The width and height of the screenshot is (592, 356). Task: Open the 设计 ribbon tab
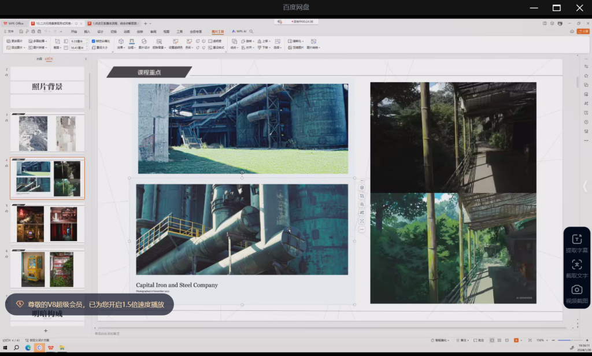100,31
